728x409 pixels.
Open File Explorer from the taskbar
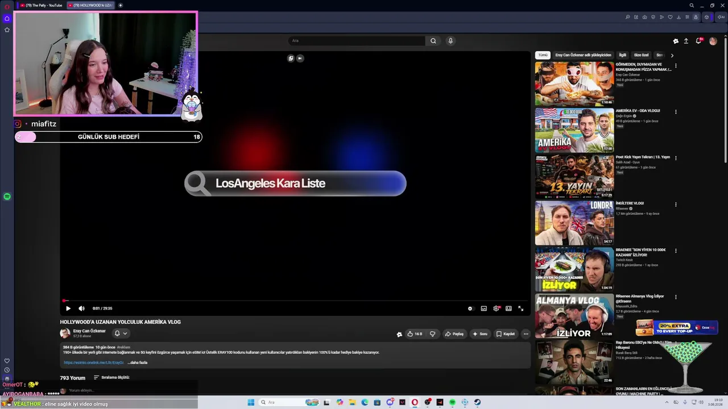[x=353, y=402]
